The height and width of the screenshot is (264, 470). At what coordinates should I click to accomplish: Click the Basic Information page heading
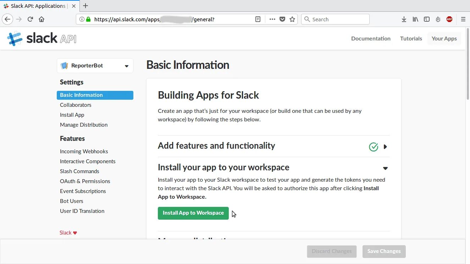pyautogui.click(x=188, y=65)
